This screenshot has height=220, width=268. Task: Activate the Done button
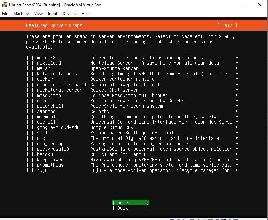131,202
